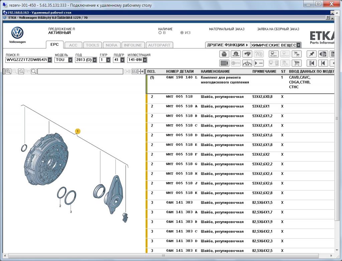Screen dimensions: 342x261
Task: Switch to the AUTOPART tab
Action: coord(159,45)
